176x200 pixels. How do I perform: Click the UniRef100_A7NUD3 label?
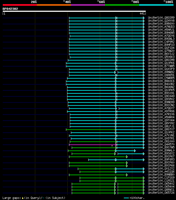coord(161,27)
